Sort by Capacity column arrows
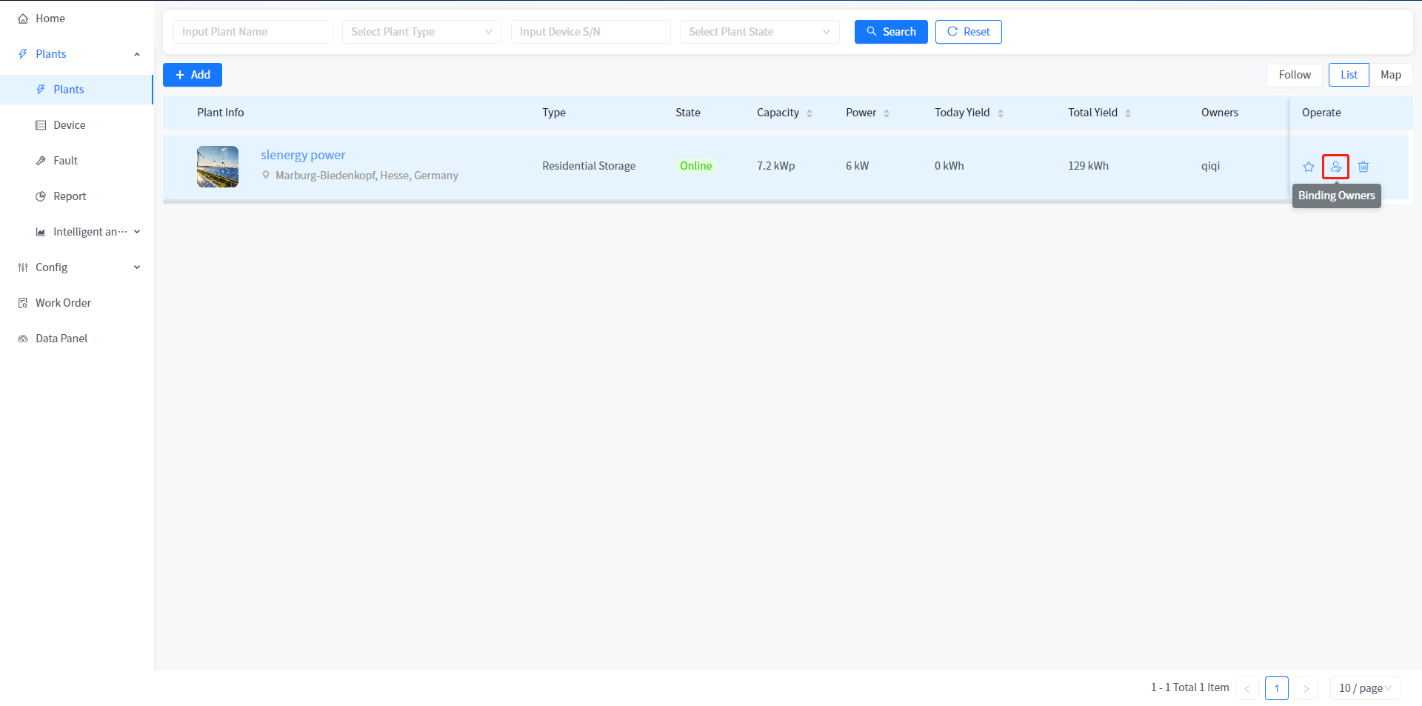 click(810, 113)
